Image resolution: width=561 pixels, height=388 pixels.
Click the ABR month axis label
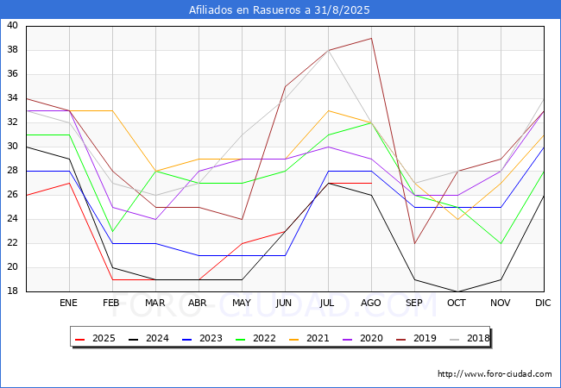coord(198,303)
